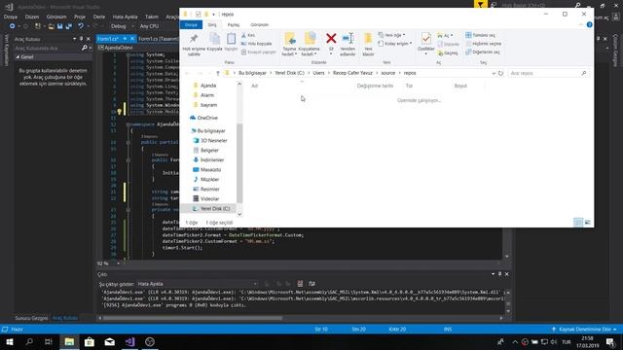Open the Yeni öğe dropdown
This screenshot has width=623, height=350.
coord(391,35)
